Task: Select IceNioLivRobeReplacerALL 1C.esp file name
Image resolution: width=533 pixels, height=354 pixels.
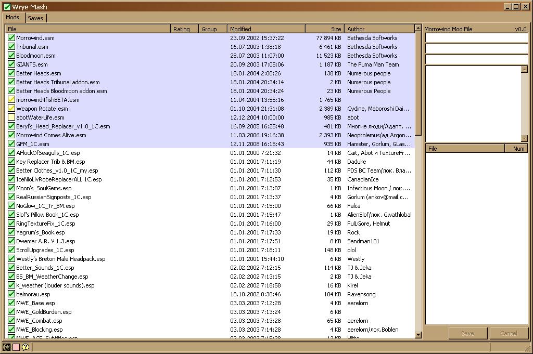Action: 59,179
